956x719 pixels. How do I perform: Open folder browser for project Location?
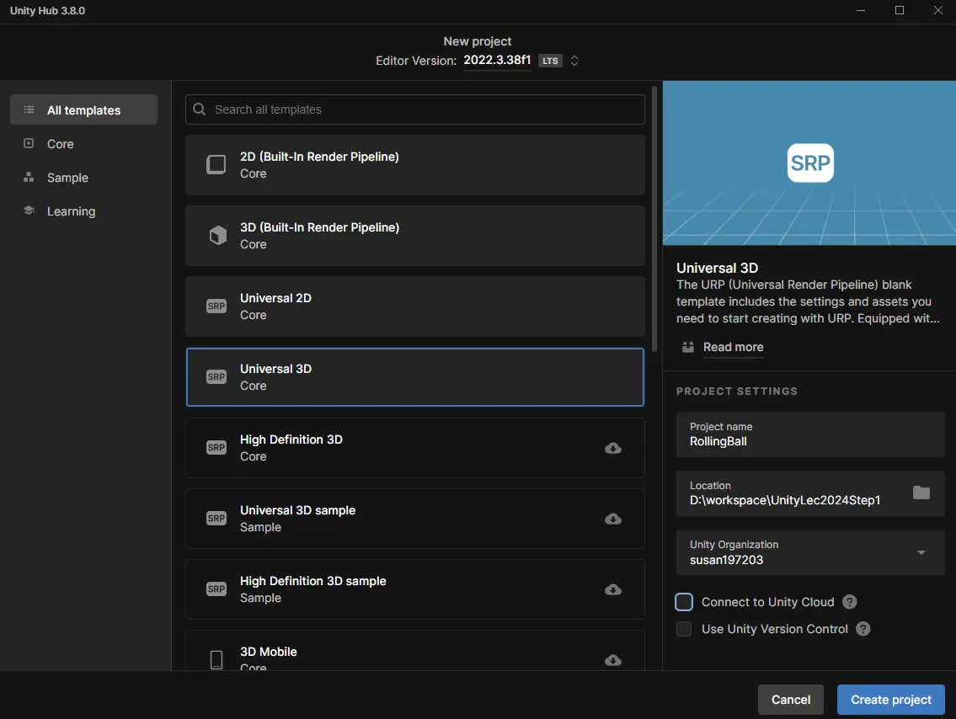pos(921,493)
